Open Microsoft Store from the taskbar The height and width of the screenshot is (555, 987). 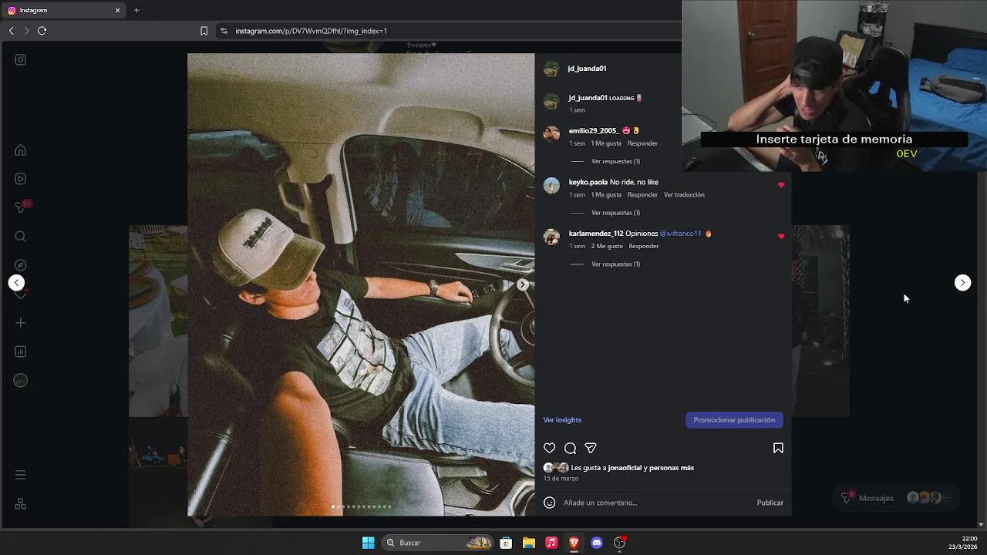(506, 543)
